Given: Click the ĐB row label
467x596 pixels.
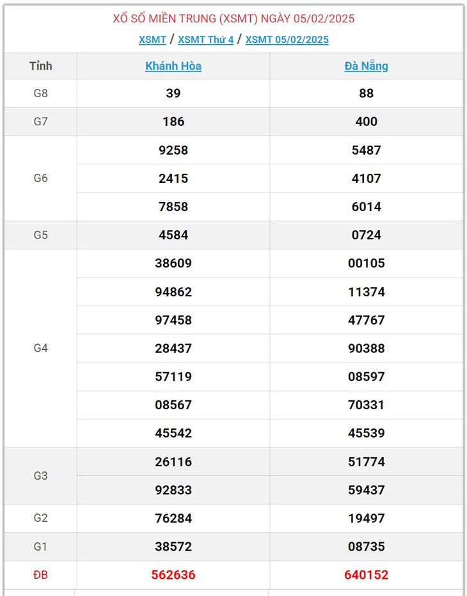Looking at the screenshot, I should coord(41,575).
